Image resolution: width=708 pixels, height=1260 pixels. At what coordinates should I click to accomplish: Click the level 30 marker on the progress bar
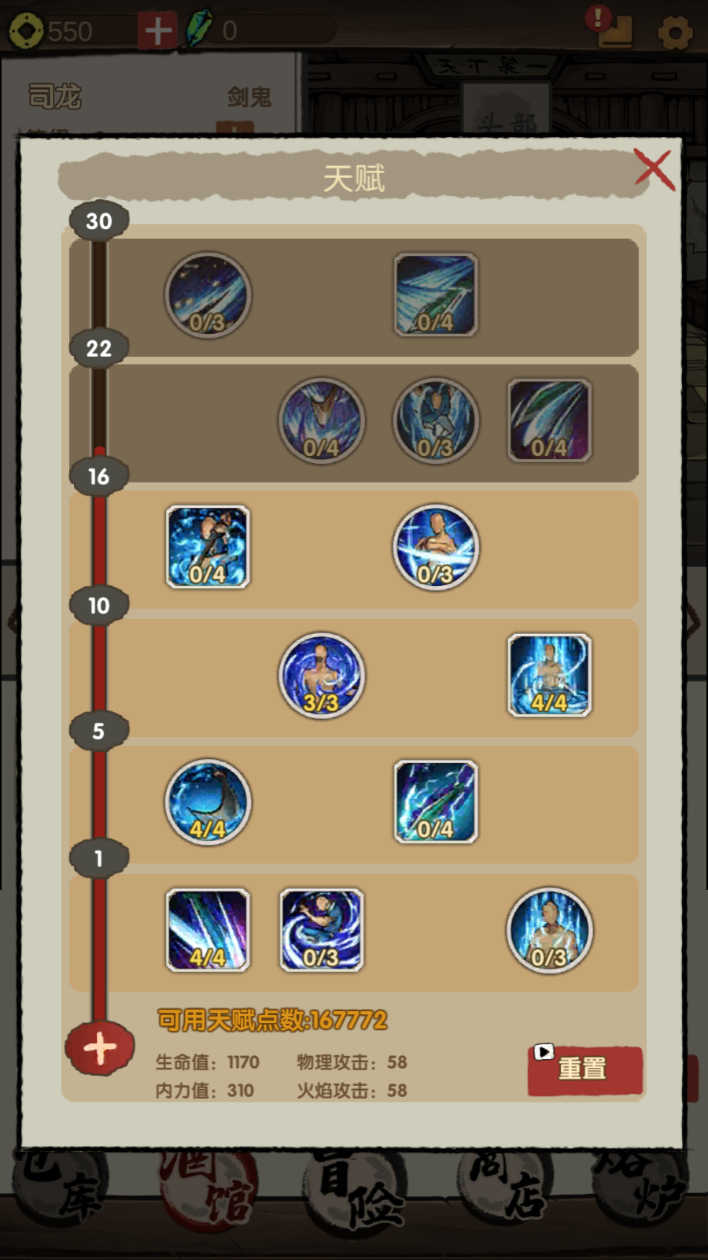click(x=99, y=221)
